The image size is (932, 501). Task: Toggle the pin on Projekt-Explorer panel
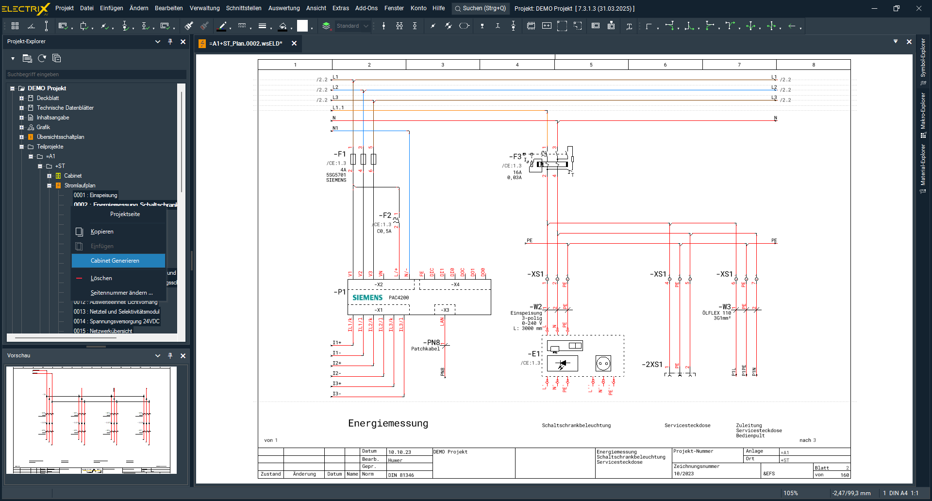click(170, 42)
